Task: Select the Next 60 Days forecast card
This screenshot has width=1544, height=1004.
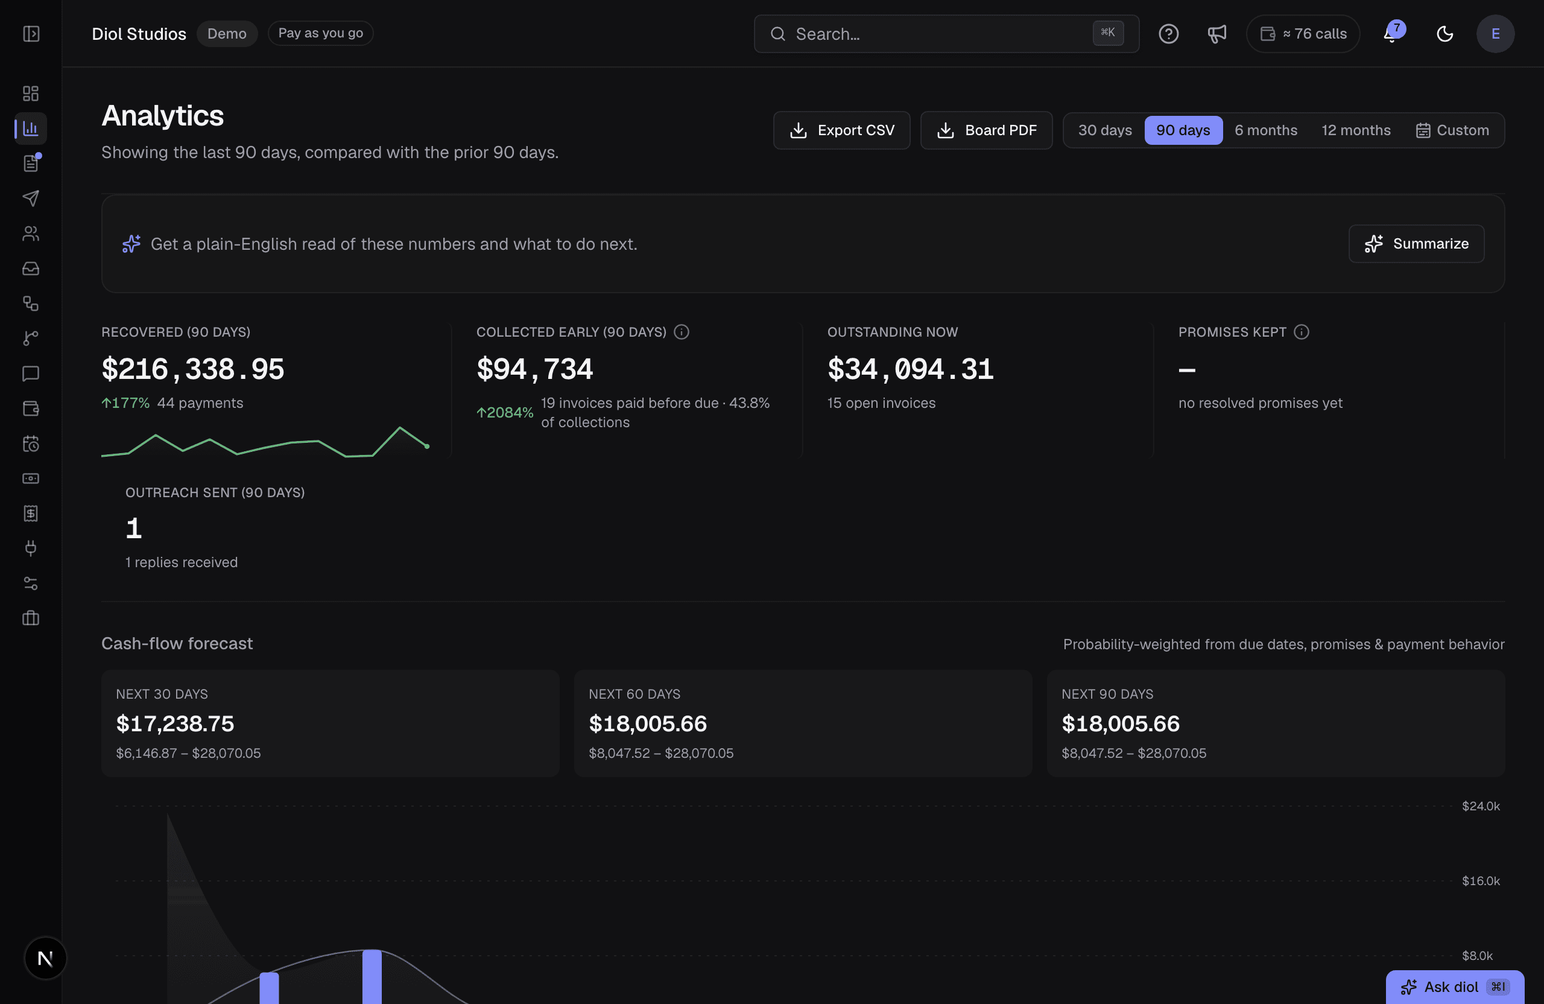Action: tap(803, 723)
